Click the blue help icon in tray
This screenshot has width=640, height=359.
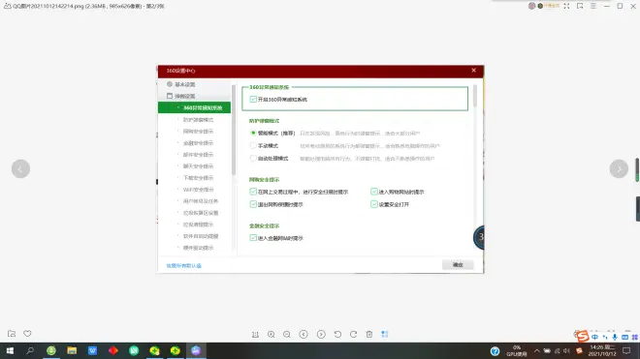[x=495, y=351]
